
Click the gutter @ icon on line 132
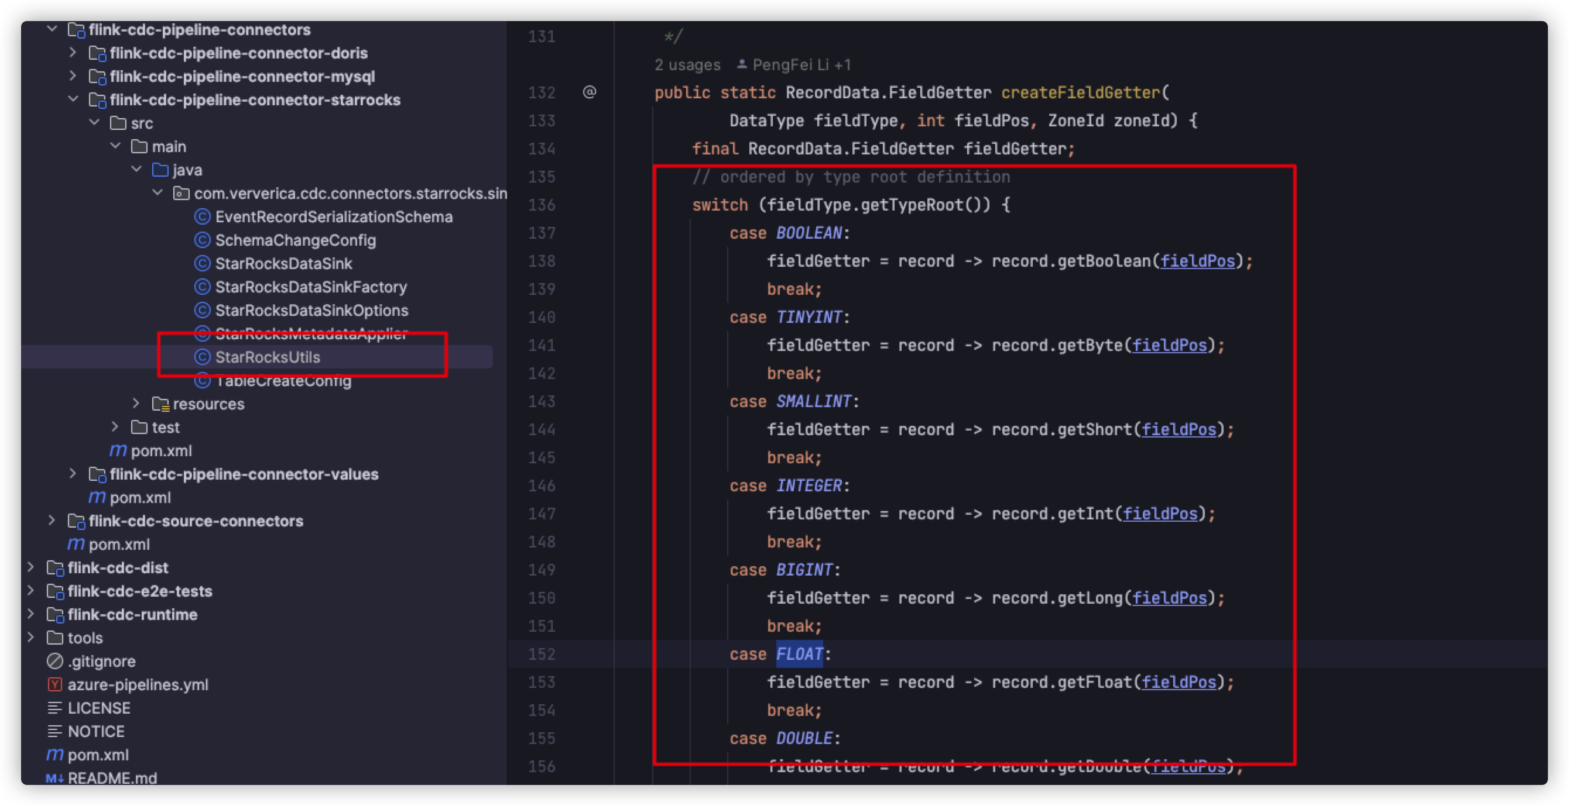point(589,92)
